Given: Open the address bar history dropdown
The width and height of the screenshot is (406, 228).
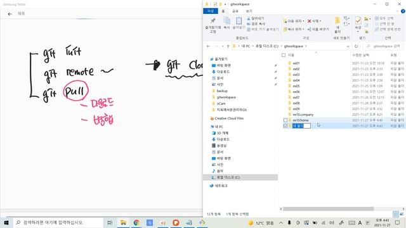Looking at the screenshot, I should pos(348,46).
